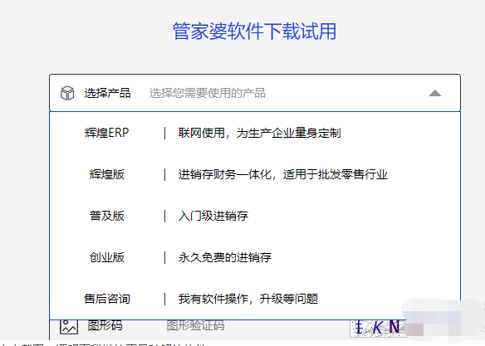485x346 pixels.
Task: Collapse the product dropdown arrow
Action: click(x=435, y=93)
